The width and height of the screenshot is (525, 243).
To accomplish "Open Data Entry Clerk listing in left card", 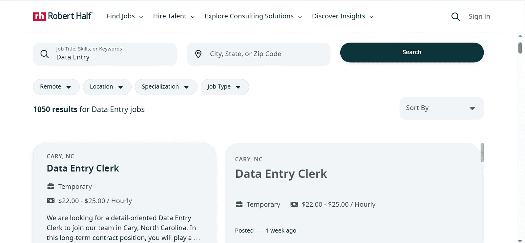I will (x=83, y=168).
